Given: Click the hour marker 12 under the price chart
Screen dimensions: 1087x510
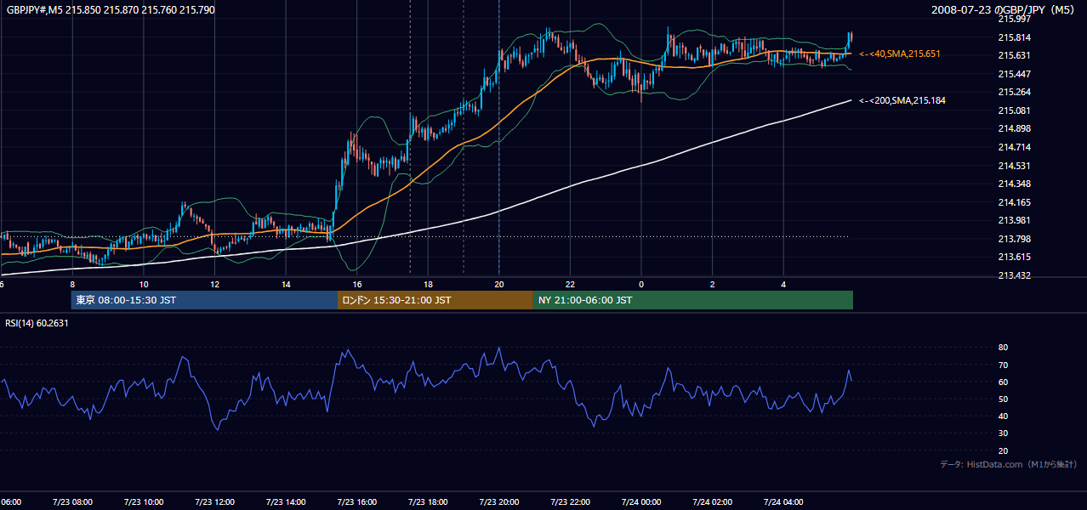Looking at the screenshot, I should click(214, 285).
